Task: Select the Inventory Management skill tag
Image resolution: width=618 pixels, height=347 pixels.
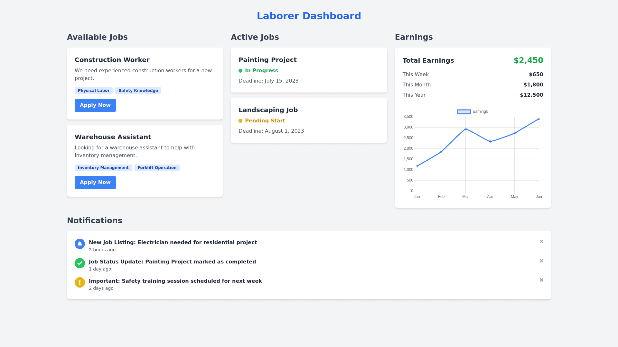Action: tap(103, 168)
